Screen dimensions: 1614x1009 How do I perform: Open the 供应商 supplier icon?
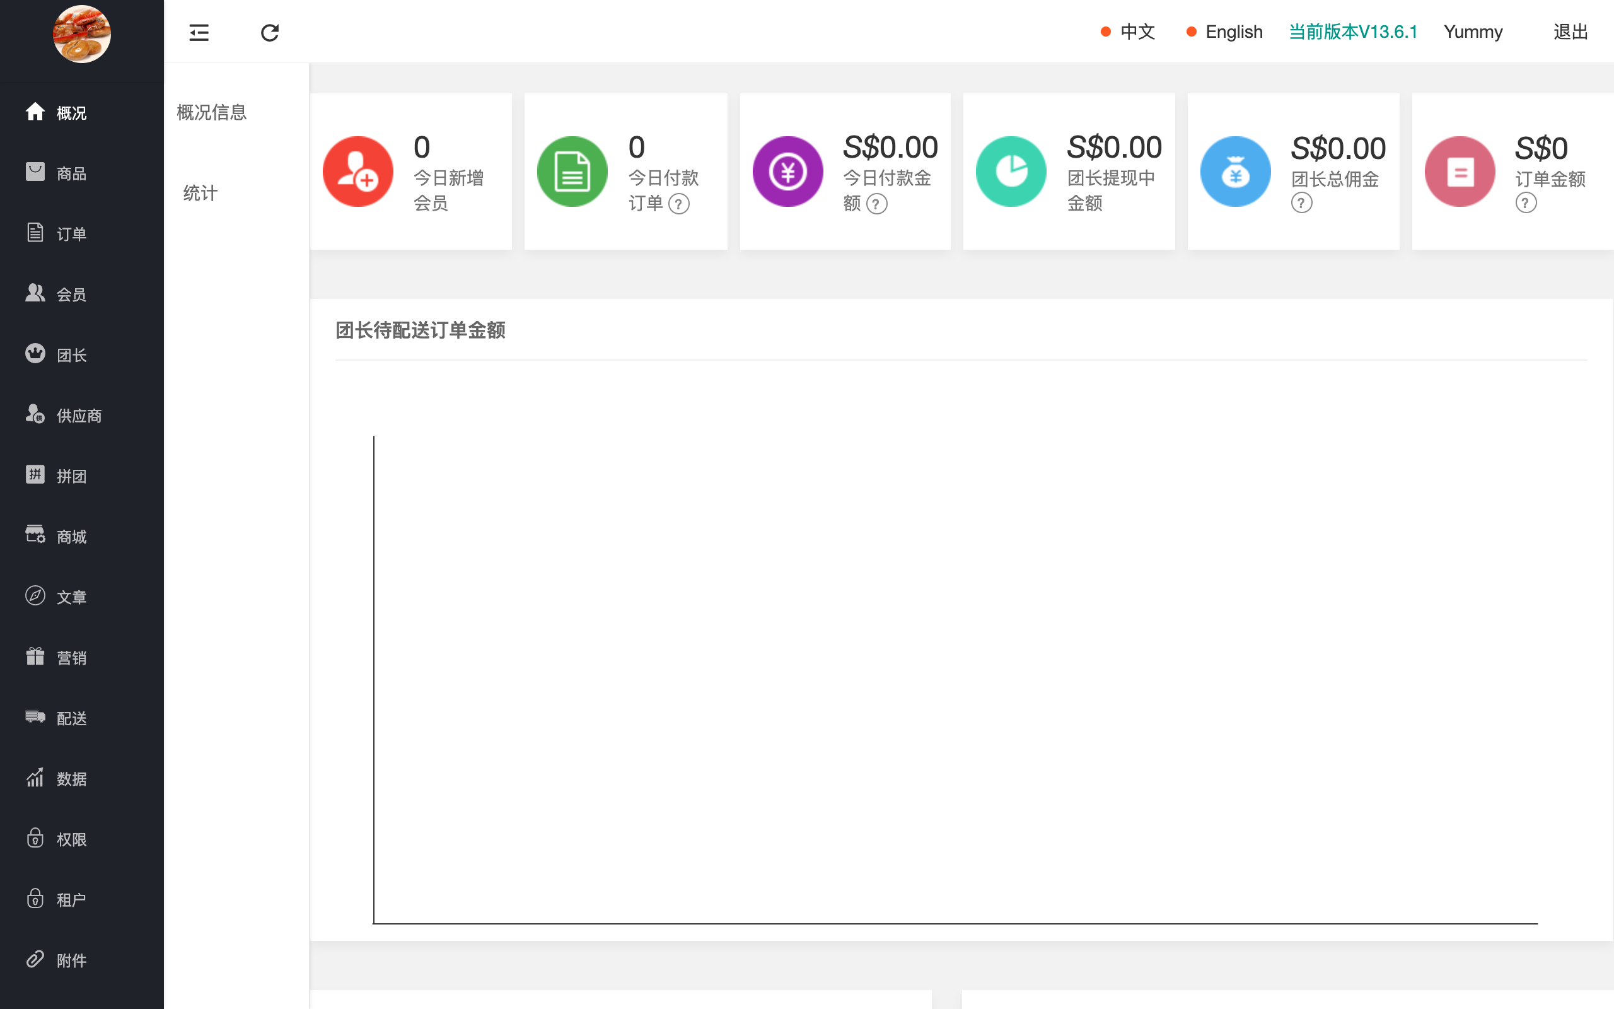35,414
